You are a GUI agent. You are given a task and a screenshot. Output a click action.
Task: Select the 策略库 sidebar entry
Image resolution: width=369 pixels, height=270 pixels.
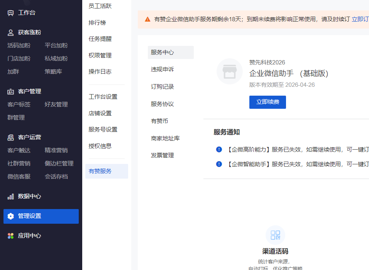click(x=53, y=71)
